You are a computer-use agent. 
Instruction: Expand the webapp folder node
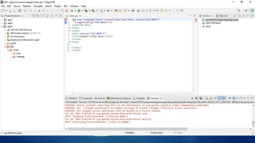point(11,57)
